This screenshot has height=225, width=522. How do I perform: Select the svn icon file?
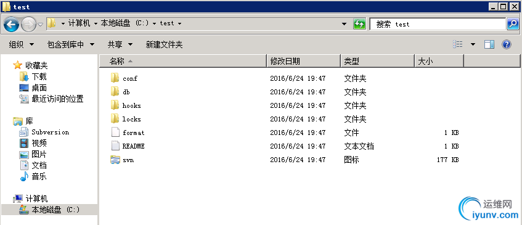pyautogui.click(x=115, y=160)
